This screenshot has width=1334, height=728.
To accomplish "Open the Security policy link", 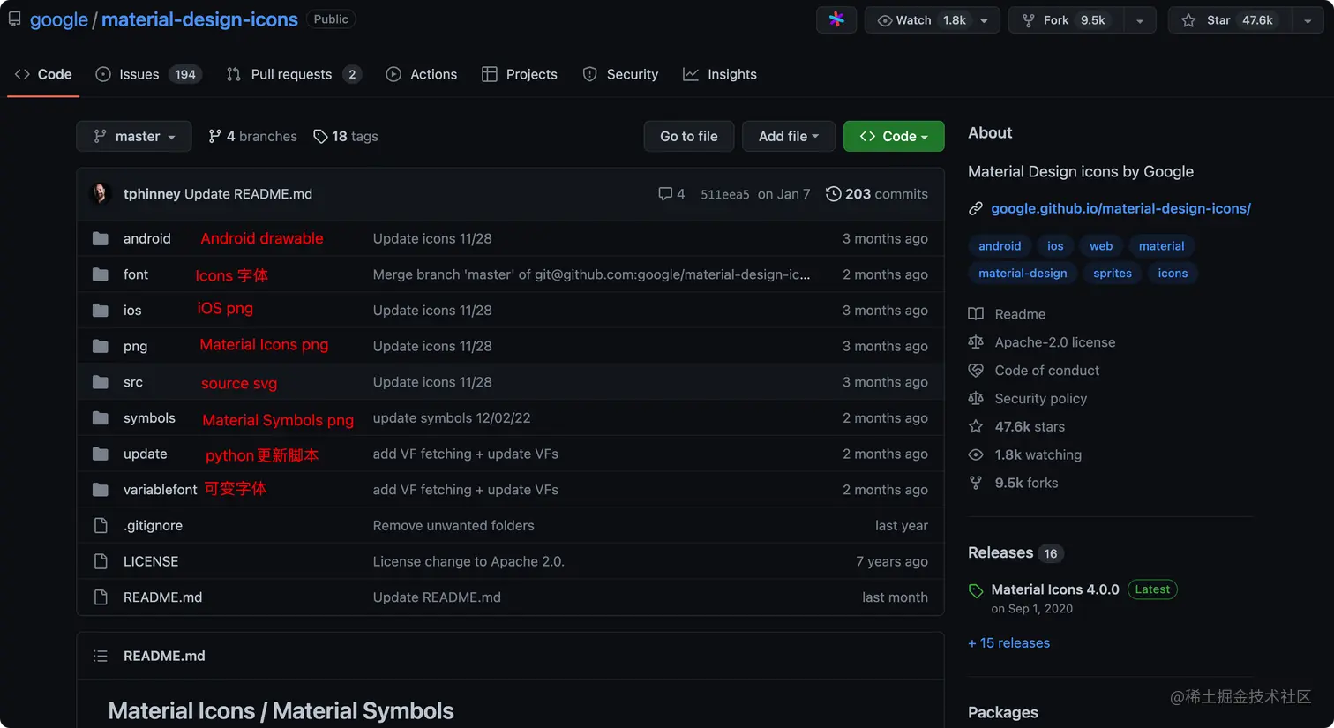I will pos(1041,399).
